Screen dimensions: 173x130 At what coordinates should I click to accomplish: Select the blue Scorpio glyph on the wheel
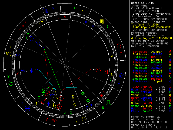pos(47,12)
